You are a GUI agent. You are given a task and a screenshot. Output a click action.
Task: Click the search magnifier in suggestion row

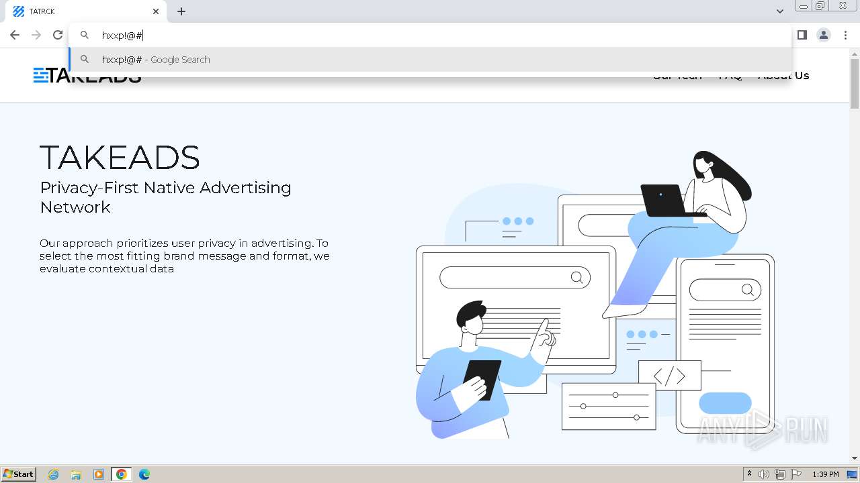pyautogui.click(x=85, y=60)
